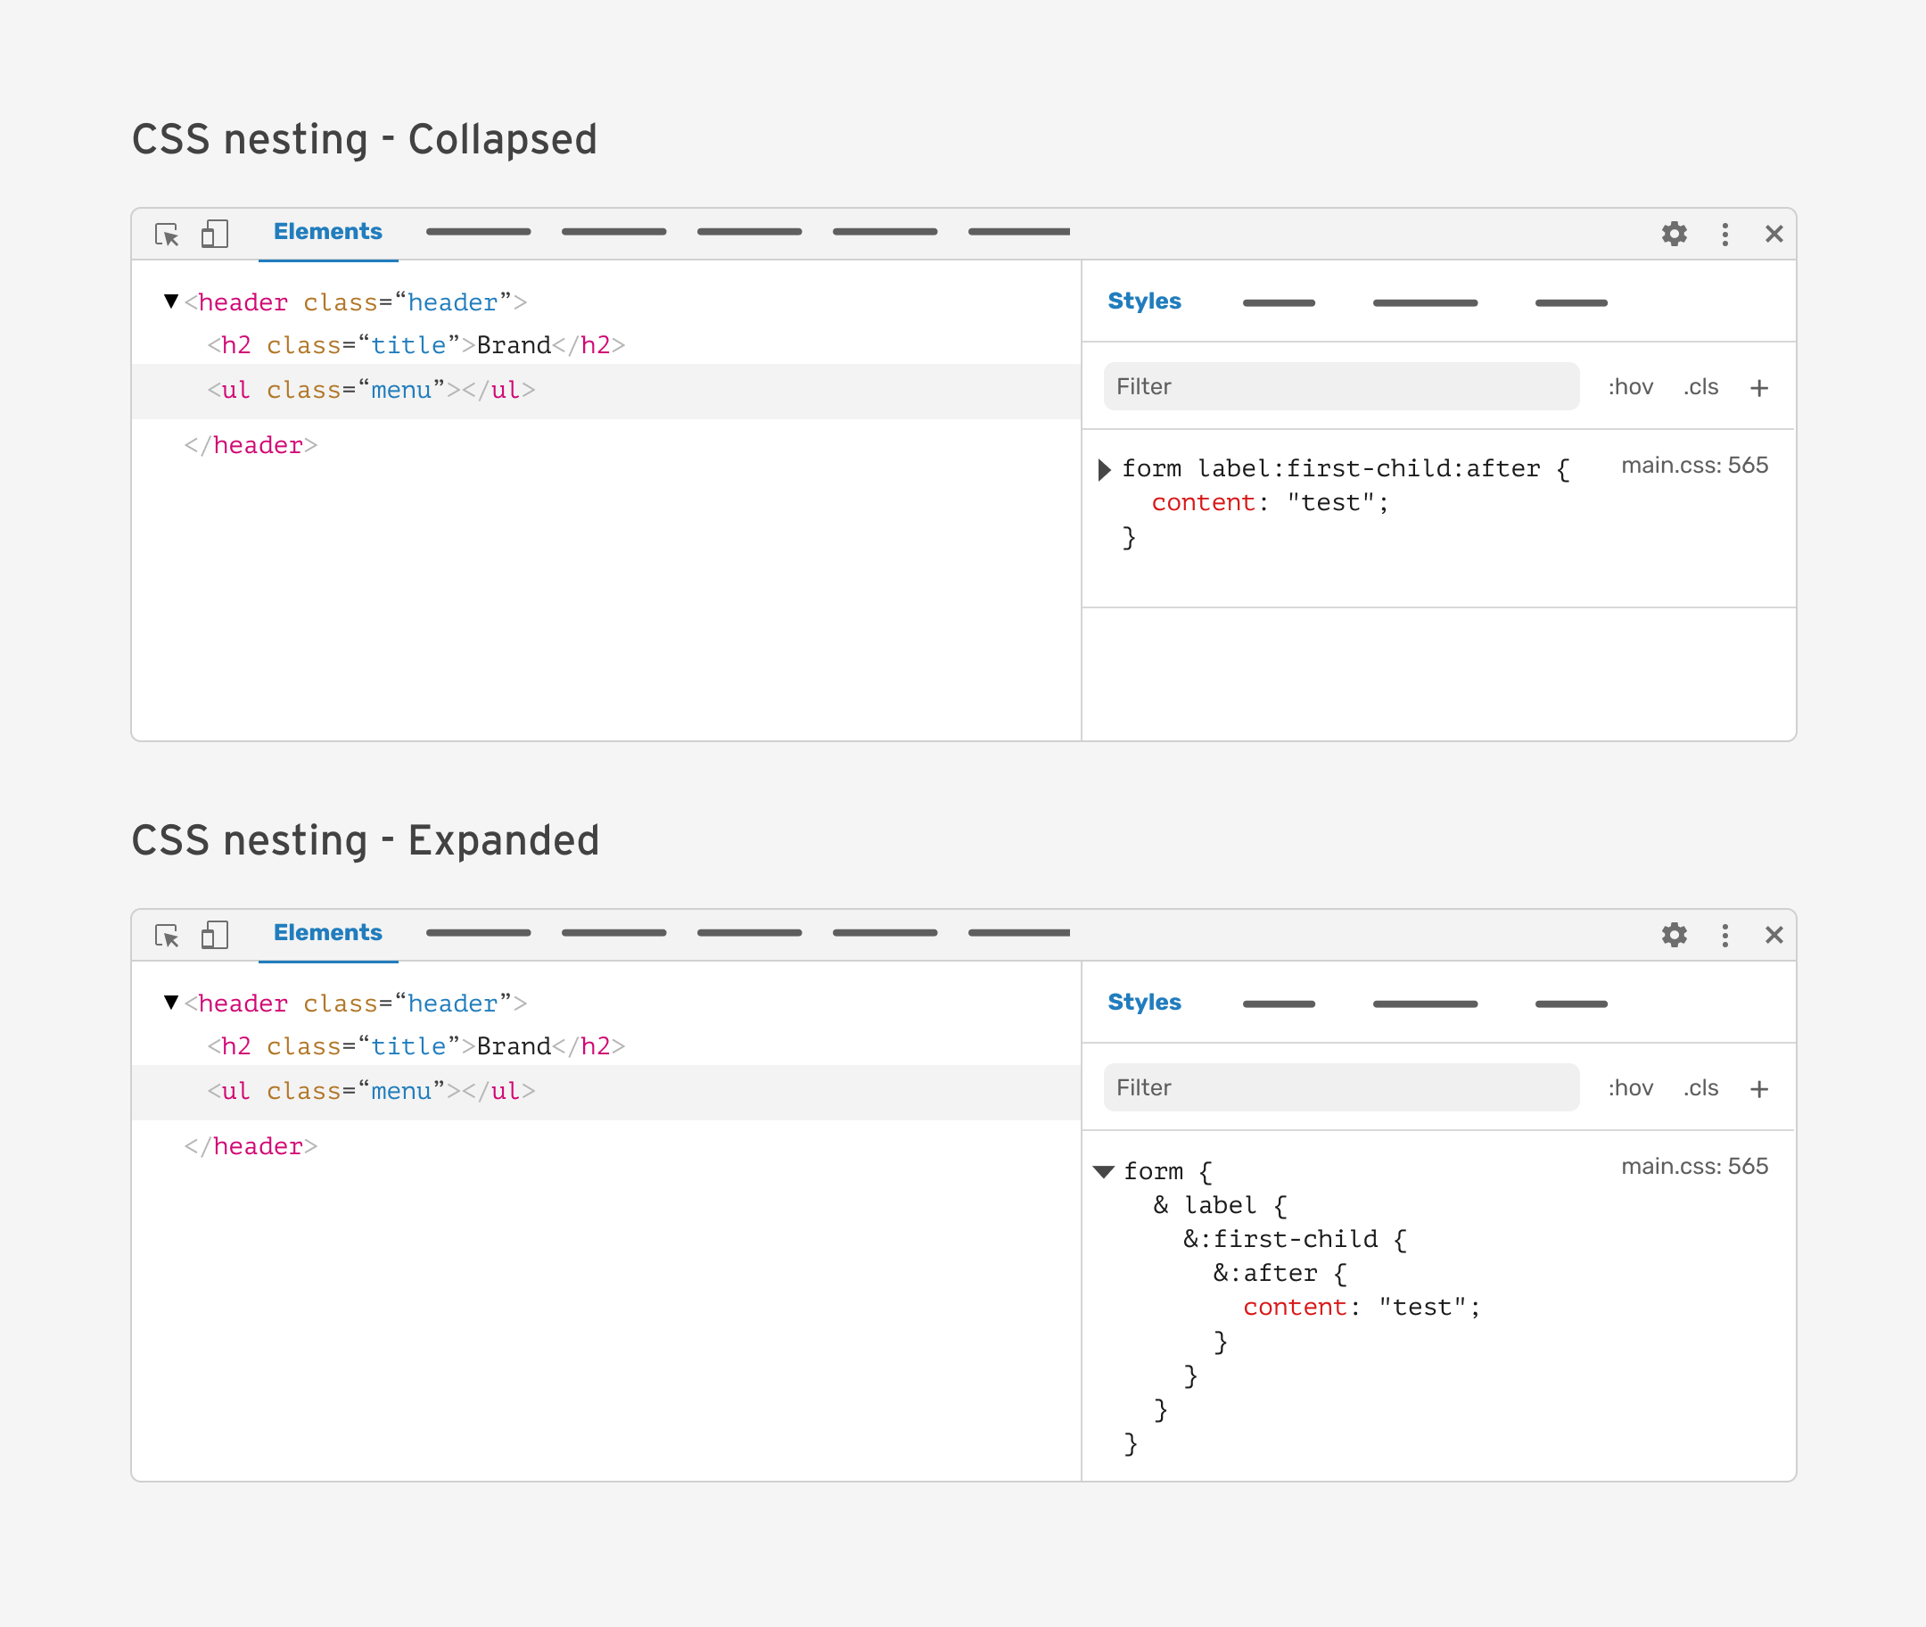
Task: Toggle device toolbar icon in the Collapsed panel
Action: click(x=215, y=234)
